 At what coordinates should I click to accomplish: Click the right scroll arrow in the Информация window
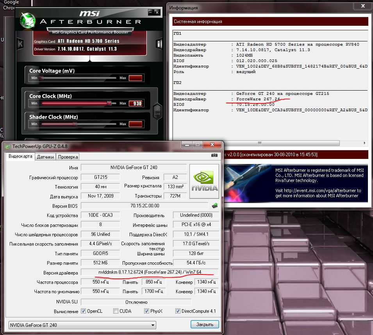click(365, 143)
